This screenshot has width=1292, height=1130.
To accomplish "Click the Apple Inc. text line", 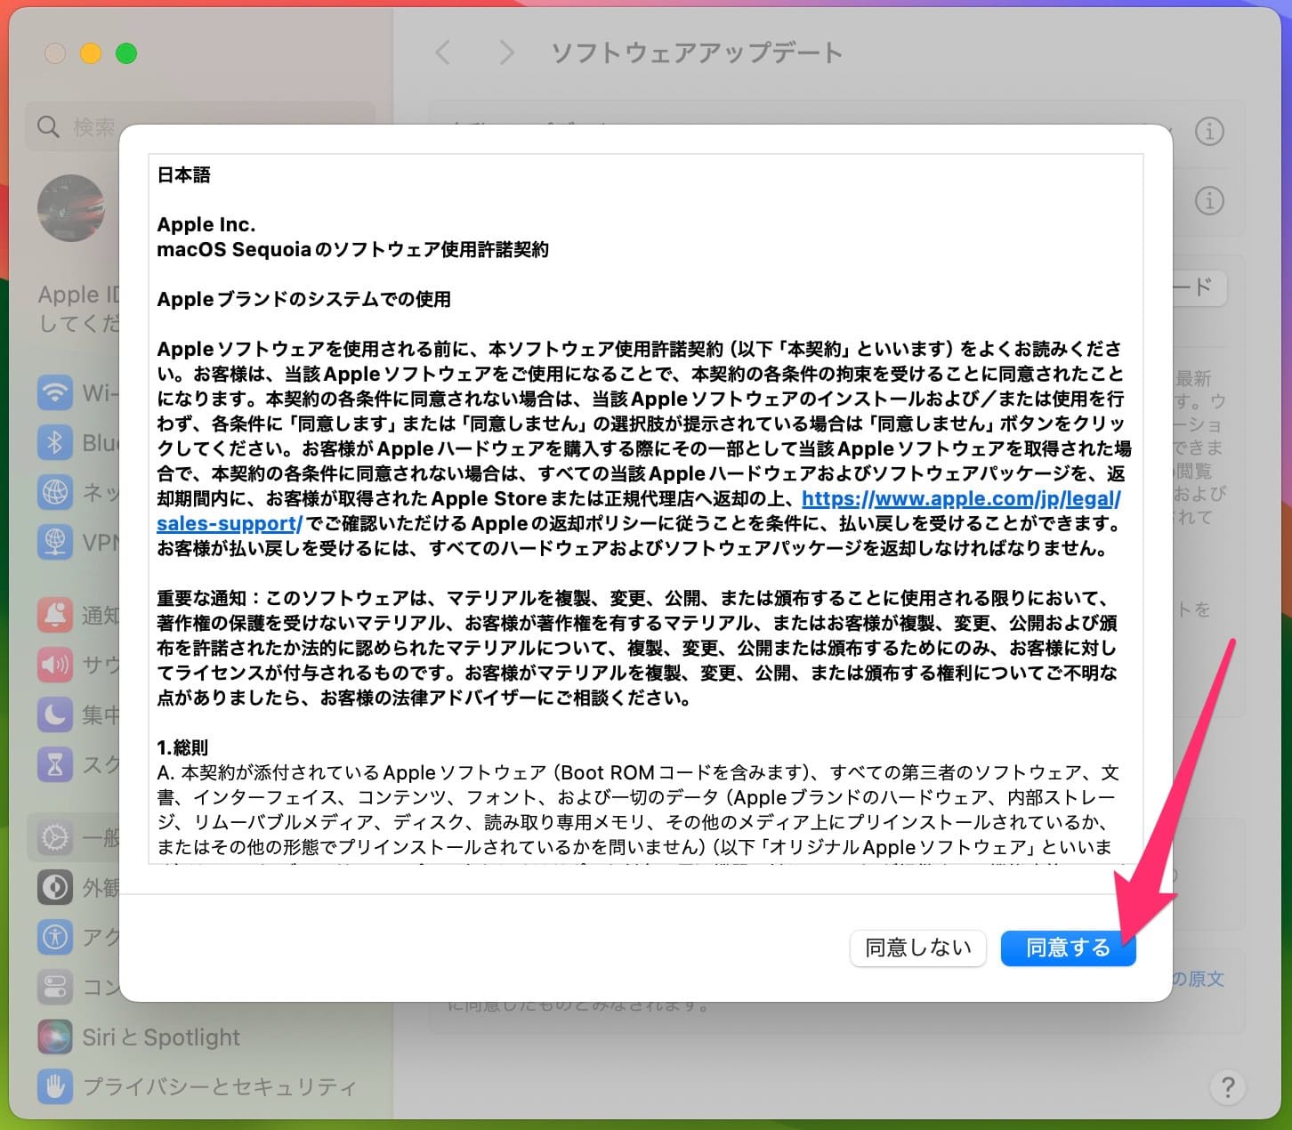I will pyautogui.click(x=206, y=224).
